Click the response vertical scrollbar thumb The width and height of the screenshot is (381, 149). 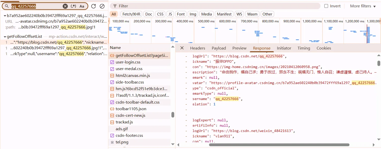379,63
